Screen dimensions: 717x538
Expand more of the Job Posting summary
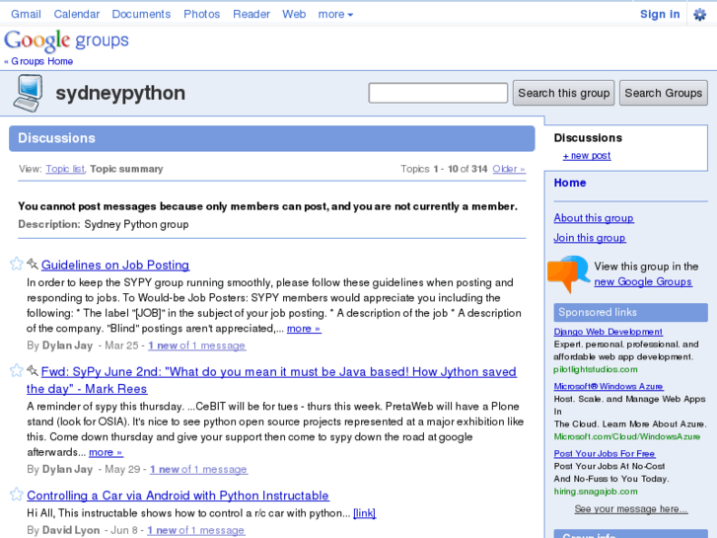tap(304, 329)
